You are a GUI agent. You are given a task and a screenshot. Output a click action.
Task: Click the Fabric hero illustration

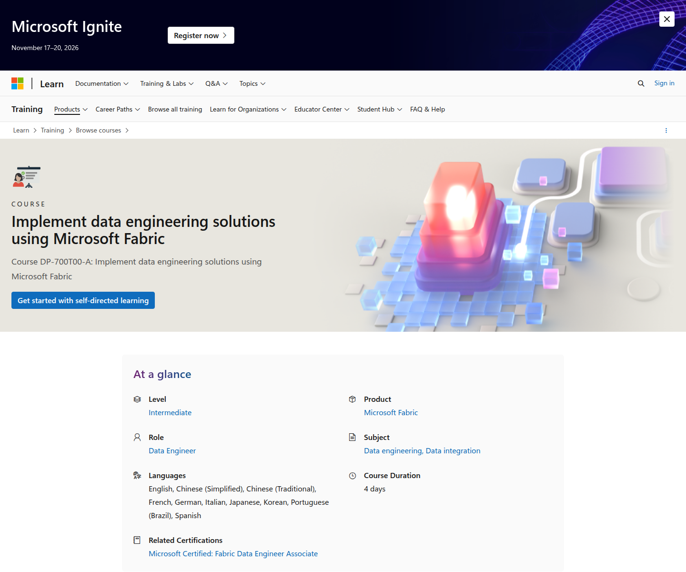[x=510, y=235]
